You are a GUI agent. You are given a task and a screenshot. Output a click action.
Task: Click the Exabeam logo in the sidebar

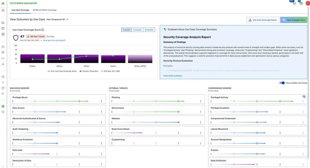[x=3, y=3]
